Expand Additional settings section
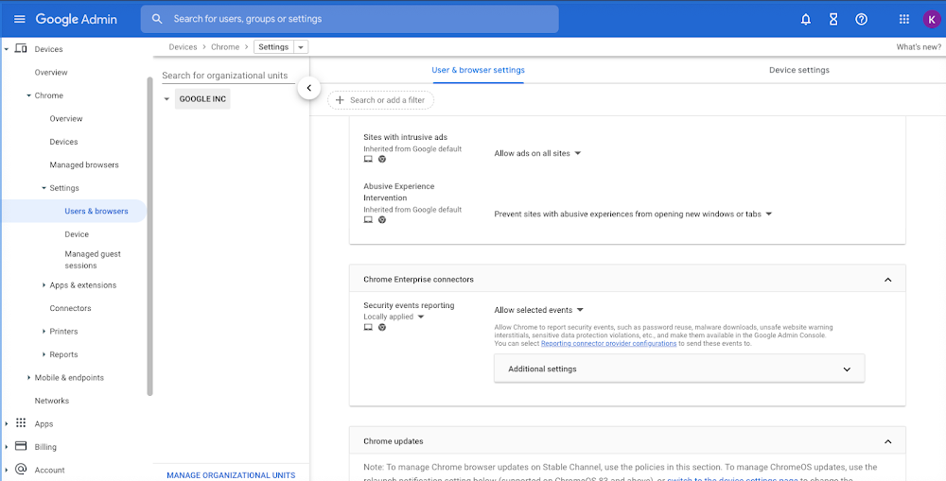 click(x=678, y=369)
